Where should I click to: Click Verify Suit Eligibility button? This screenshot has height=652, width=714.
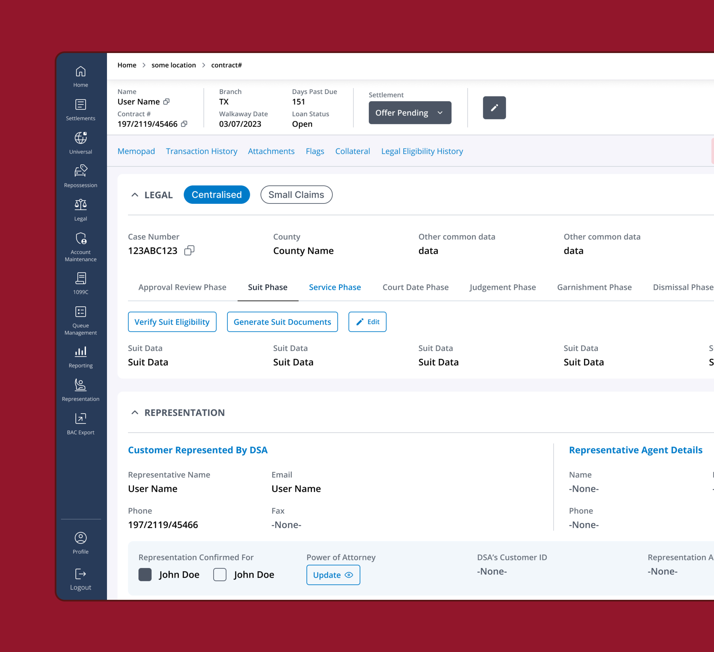coord(172,322)
